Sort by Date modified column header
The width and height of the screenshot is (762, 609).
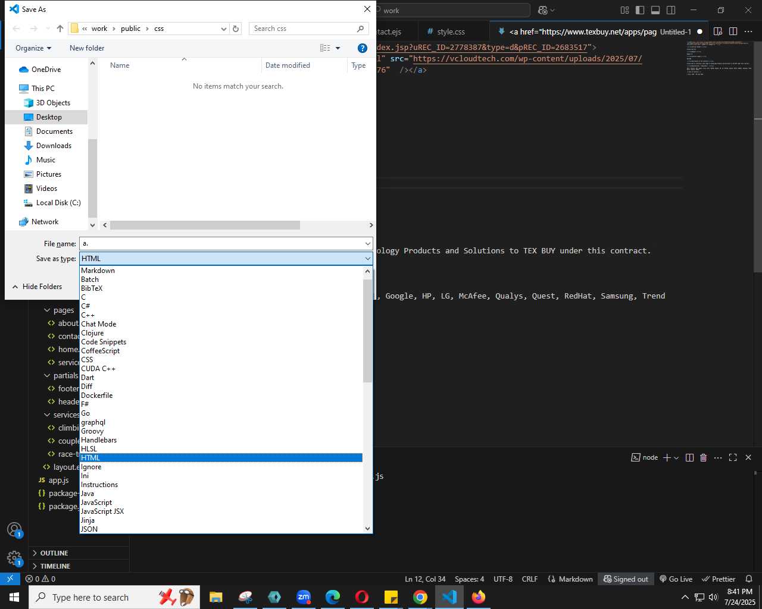point(288,65)
